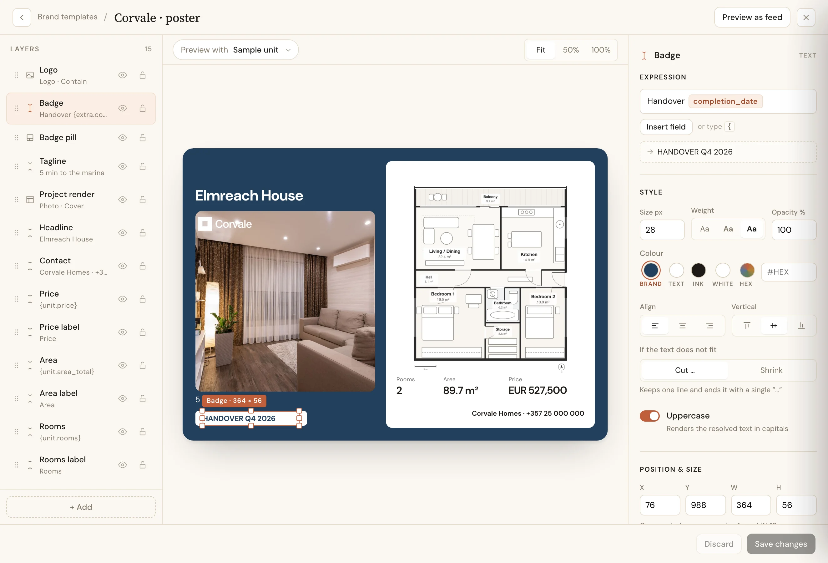Click the #HEX colour input field

coord(789,272)
